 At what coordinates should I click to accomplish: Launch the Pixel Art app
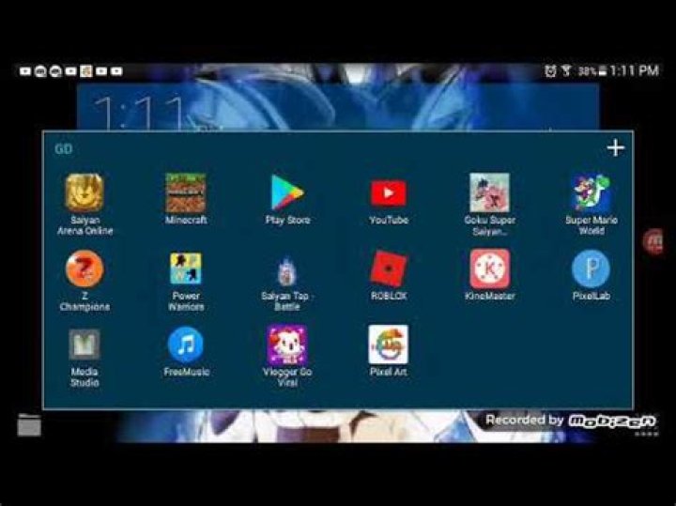[x=389, y=345]
